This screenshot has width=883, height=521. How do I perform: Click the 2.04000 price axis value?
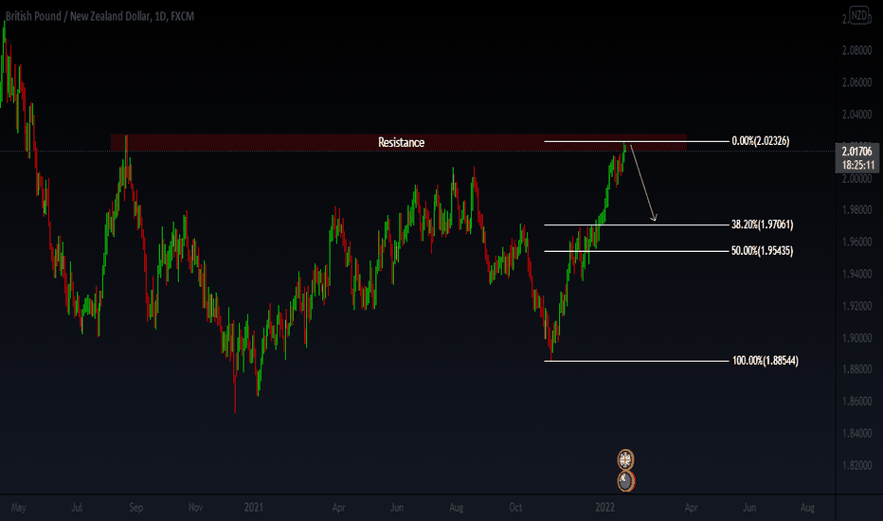pos(856,115)
